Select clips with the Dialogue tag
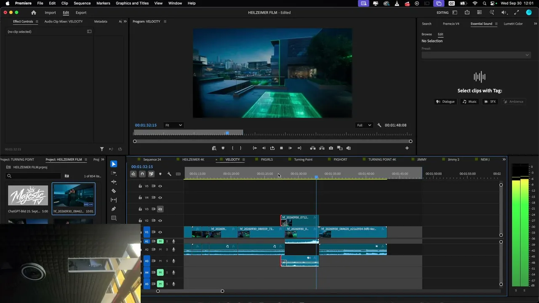This screenshot has height=303, width=539. pos(446,101)
